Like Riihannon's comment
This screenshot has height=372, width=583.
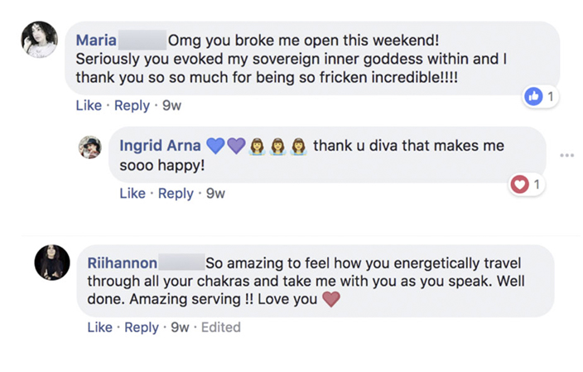coord(99,327)
